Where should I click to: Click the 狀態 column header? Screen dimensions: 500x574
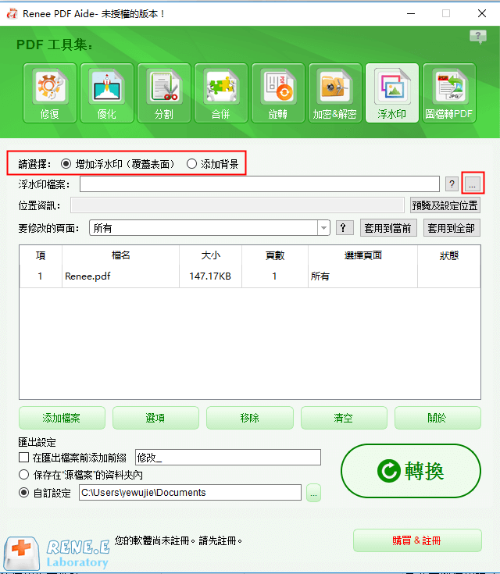(449, 255)
